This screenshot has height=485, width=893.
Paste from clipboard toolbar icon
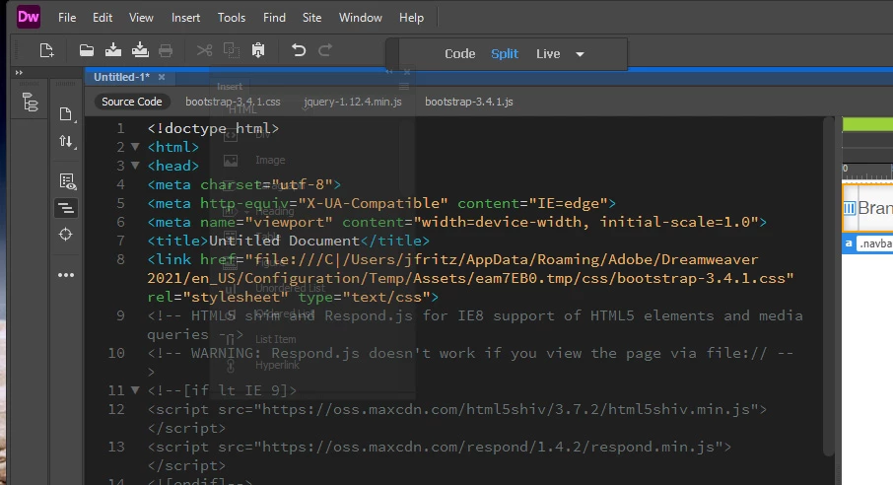coord(258,50)
